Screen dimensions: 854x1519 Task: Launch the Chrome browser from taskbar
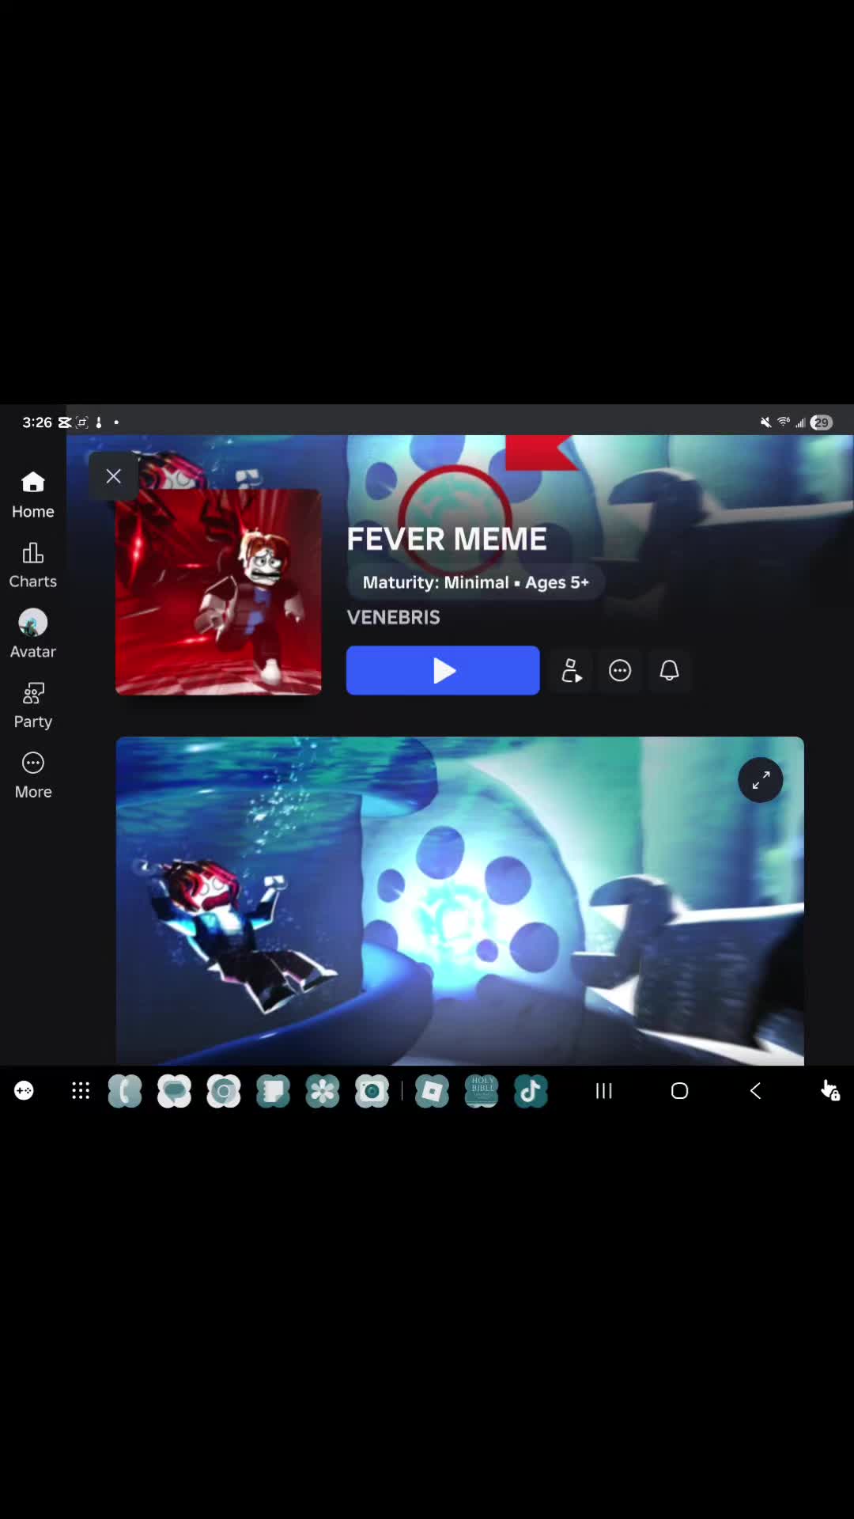tap(224, 1091)
